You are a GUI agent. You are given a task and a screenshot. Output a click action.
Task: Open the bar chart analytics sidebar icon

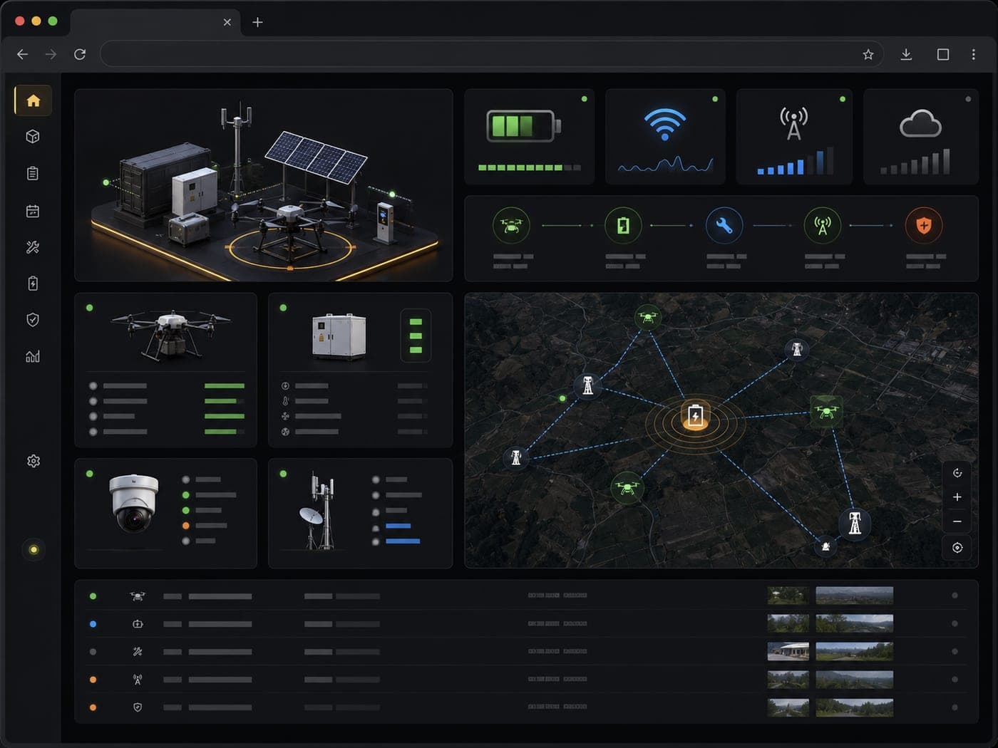tap(33, 356)
